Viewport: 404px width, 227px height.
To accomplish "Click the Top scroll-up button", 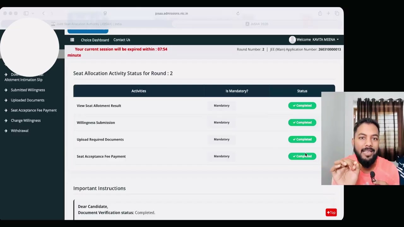I will coord(331,212).
